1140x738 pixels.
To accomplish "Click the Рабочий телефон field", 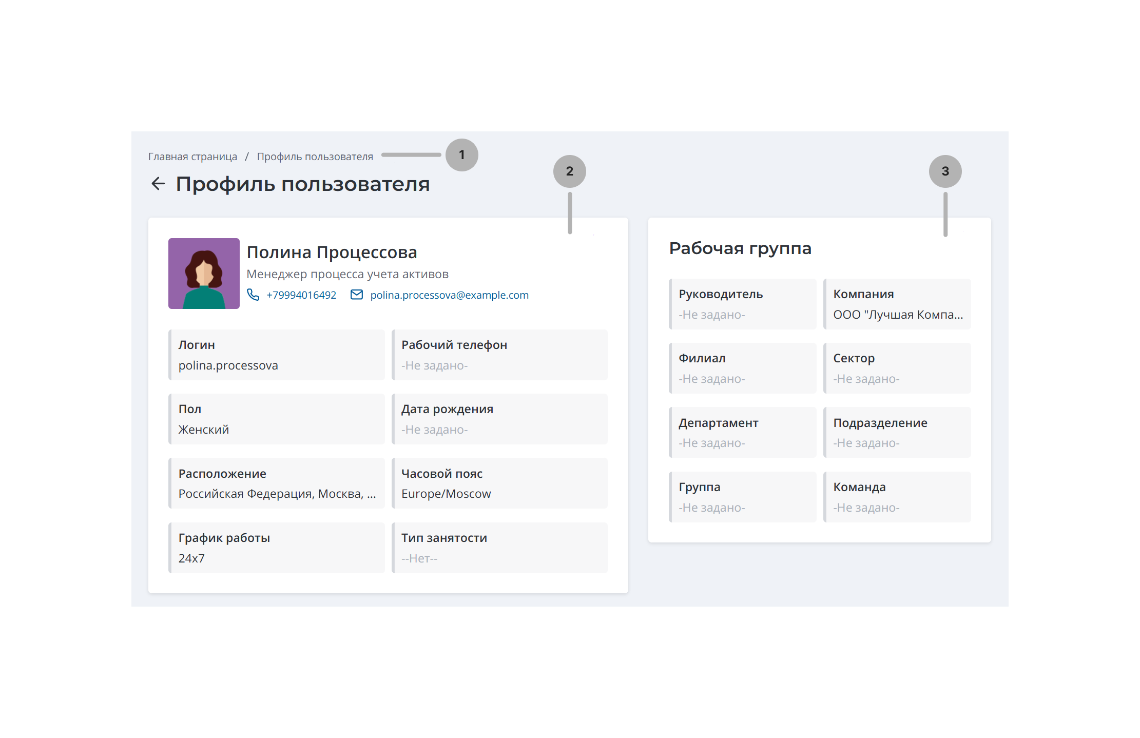I will [x=499, y=355].
